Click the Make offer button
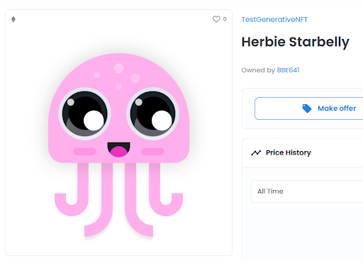This screenshot has width=363, height=261. (309, 109)
